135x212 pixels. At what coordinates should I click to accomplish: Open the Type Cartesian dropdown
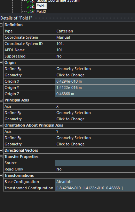point(95,31)
